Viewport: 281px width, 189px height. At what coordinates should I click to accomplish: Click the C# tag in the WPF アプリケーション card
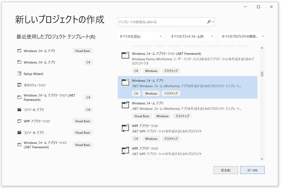click(x=136, y=139)
